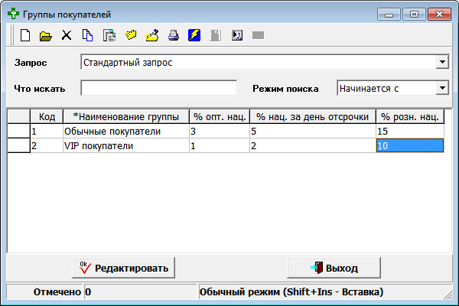Click the paste documents toolbar icon
The width and height of the screenshot is (459, 306).
pyautogui.click(x=109, y=35)
